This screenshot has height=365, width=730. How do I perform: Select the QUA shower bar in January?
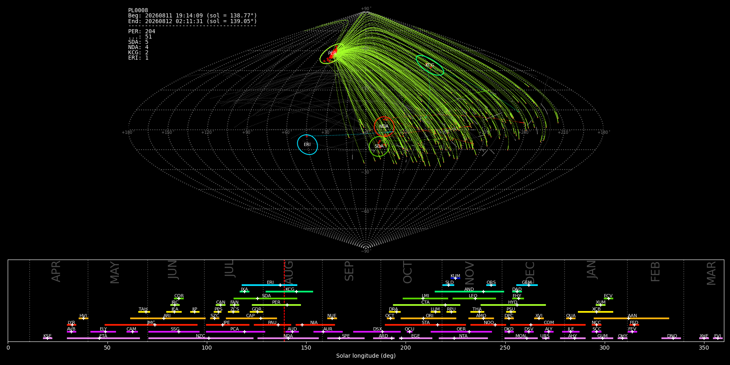click(571, 318)
